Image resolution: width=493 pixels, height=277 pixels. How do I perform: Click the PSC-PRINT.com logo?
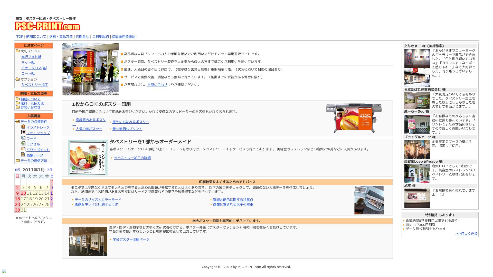tap(47, 26)
